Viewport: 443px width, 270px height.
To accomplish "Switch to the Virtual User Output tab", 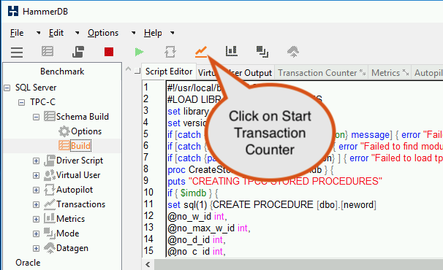I will pyautogui.click(x=235, y=73).
